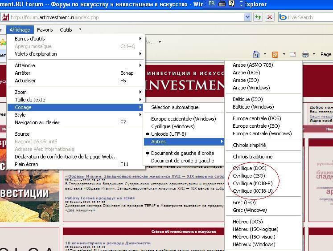Click the Home toolbar icon
Screen dimensions: 333x251
(x=256, y=54)
